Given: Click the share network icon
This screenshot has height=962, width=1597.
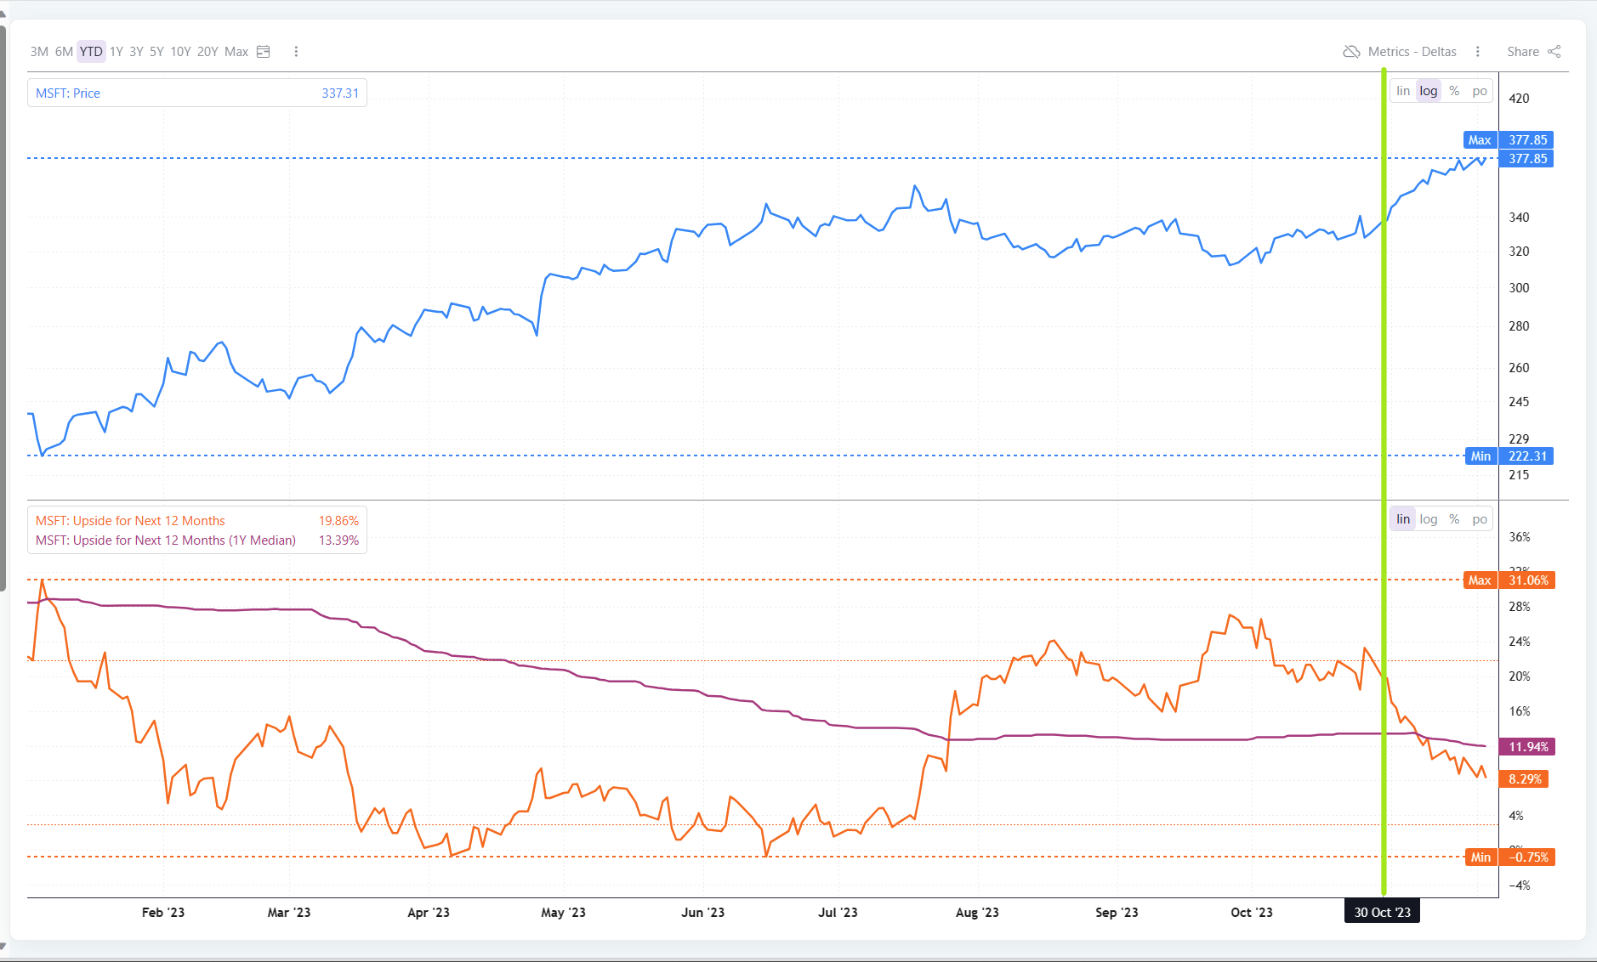Looking at the screenshot, I should 1554,52.
